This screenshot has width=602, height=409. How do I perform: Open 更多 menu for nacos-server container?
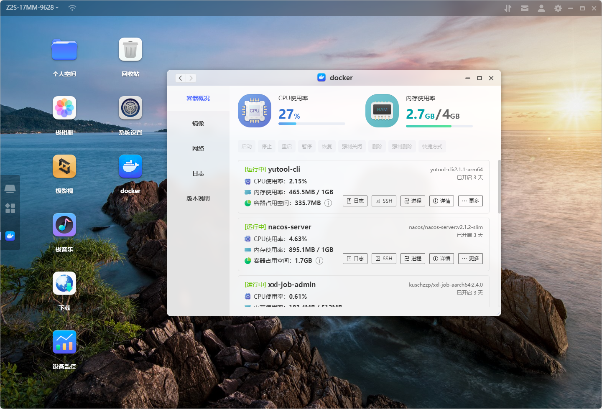point(470,259)
